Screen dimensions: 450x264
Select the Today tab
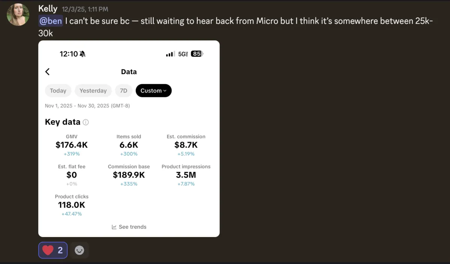coord(58,91)
